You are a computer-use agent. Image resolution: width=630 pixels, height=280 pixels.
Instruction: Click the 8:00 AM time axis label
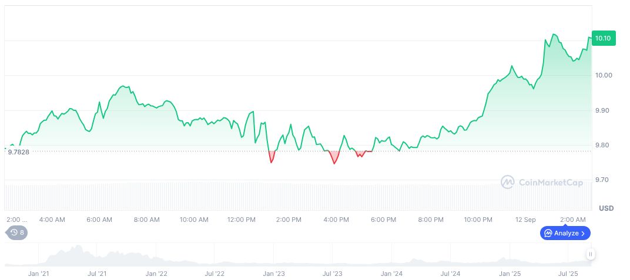146,220
